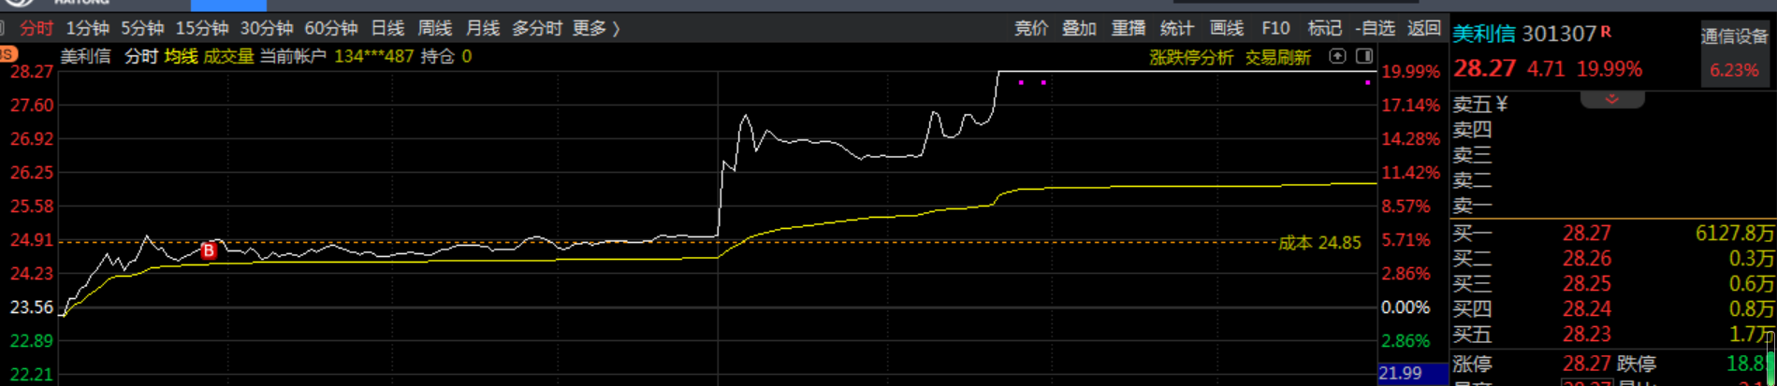Image resolution: width=1777 pixels, height=386 pixels.
Task: Click the 23.56 baseline price on left axis
Action: pos(32,307)
